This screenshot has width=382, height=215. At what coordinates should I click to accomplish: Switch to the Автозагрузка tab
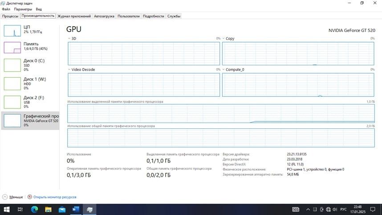coord(104,16)
